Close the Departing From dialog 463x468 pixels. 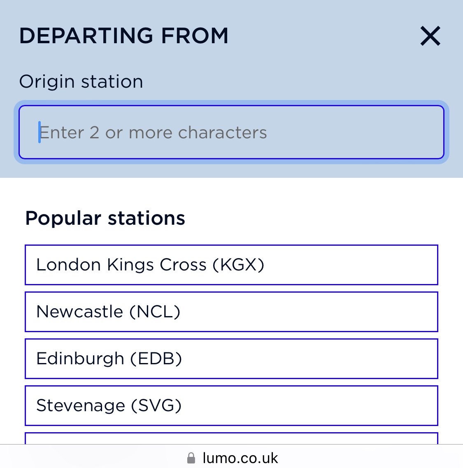(x=430, y=36)
